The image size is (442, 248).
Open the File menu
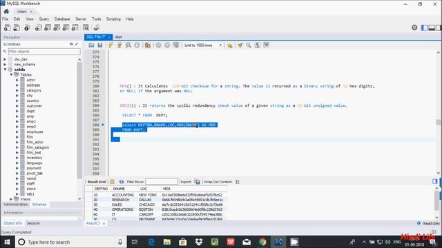click(6, 19)
